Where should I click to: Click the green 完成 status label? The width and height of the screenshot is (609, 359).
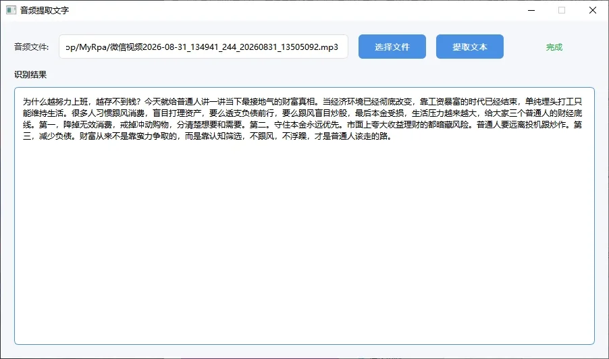pyautogui.click(x=554, y=47)
